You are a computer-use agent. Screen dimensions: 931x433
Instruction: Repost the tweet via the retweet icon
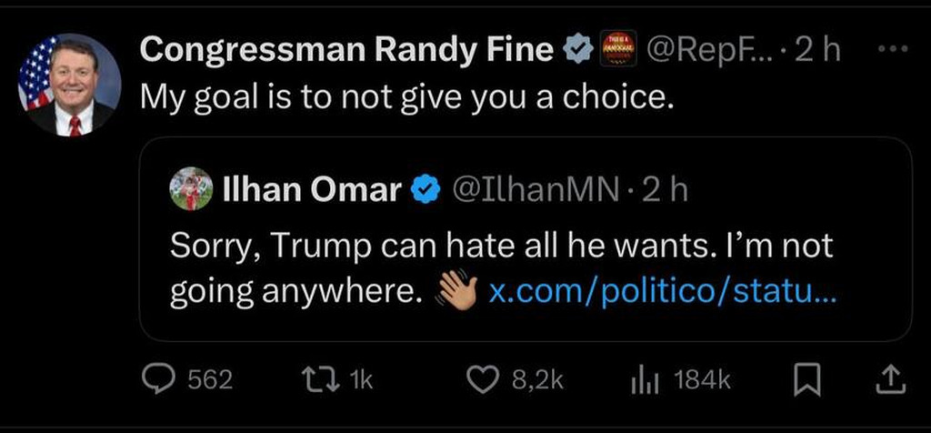pyautogui.click(x=319, y=380)
